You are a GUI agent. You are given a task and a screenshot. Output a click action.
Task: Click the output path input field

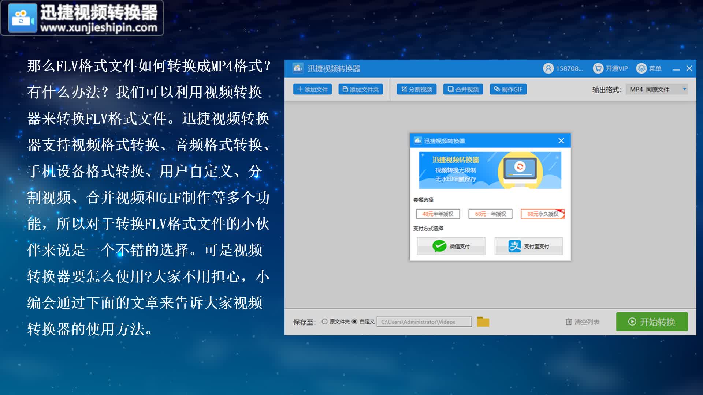tap(425, 321)
